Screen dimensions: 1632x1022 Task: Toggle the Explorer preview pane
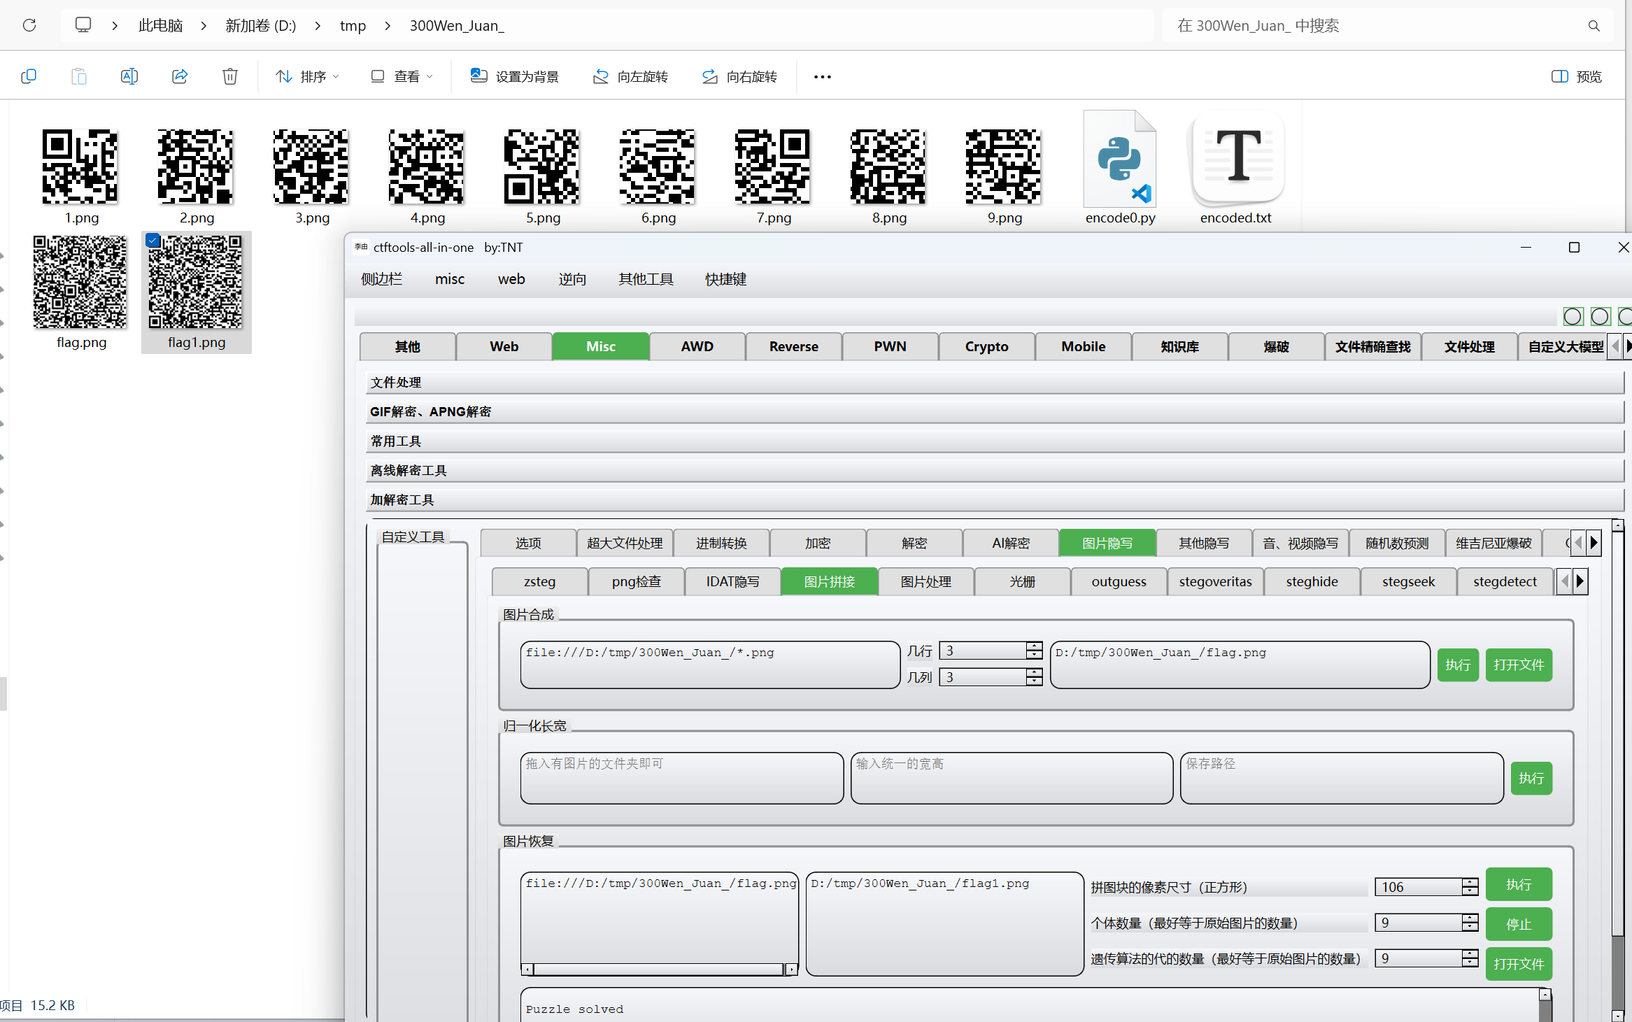coord(1576,76)
